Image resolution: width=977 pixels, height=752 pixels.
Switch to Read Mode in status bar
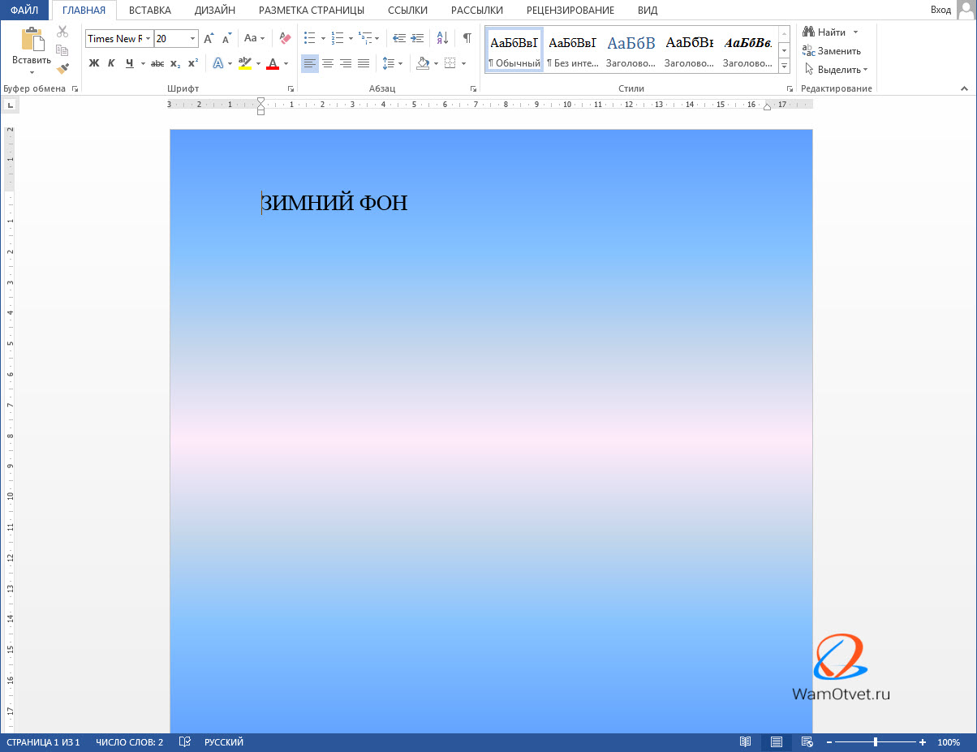(745, 742)
